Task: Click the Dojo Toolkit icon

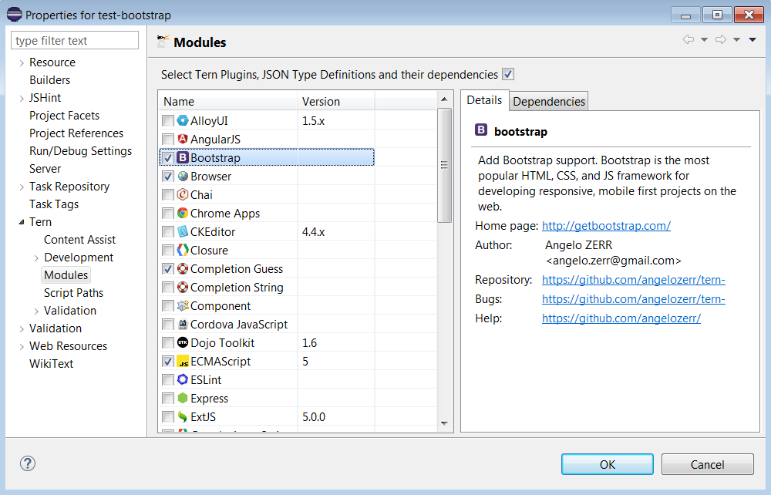Action: click(183, 342)
